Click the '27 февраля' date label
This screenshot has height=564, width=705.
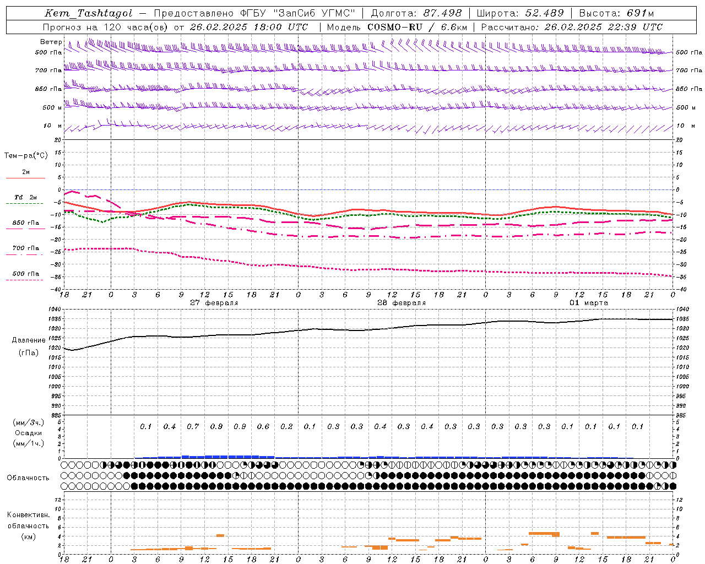click(x=214, y=303)
